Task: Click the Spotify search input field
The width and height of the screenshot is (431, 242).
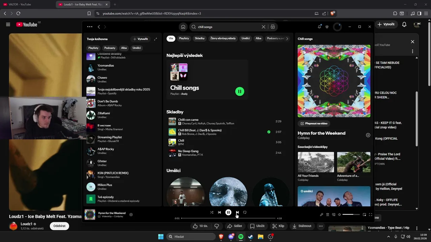Action: point(228,27)
